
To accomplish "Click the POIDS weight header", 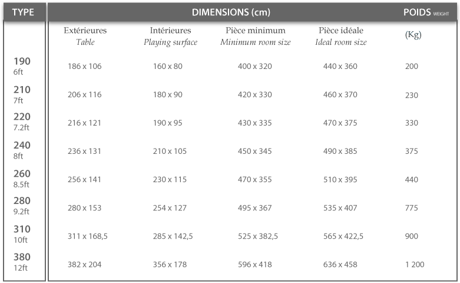I will click(426, 12).
